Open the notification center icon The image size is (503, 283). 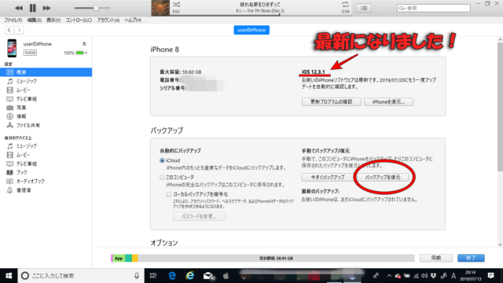[x=490, y=276]
